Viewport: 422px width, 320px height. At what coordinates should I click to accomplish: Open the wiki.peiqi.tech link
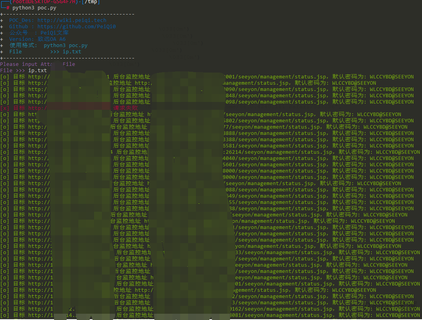point(72,20)
